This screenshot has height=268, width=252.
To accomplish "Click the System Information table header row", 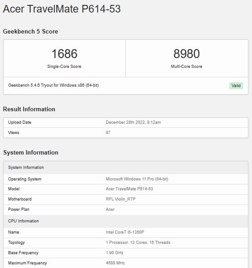I will pos(126,167).
